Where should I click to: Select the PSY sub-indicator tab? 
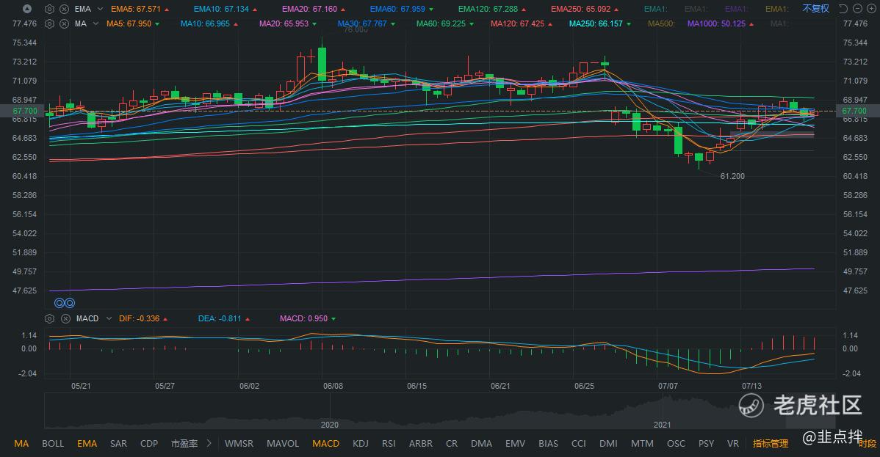pyautogui.click(x=706, y=444)
